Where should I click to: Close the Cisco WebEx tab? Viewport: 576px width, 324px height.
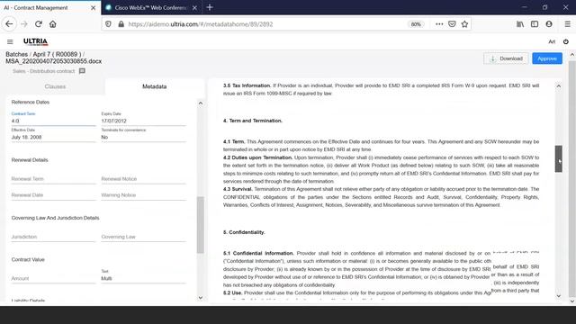coord(194,8)
